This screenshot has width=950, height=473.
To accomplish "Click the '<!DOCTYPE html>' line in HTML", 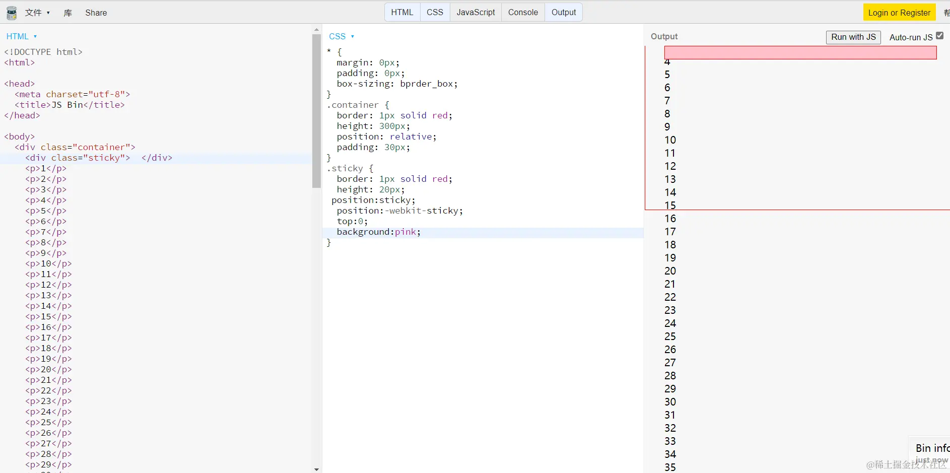I will (43, 52).
